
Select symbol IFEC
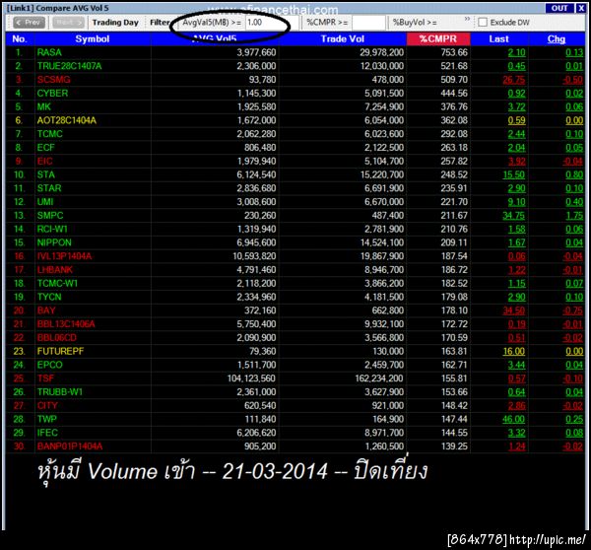47,433
